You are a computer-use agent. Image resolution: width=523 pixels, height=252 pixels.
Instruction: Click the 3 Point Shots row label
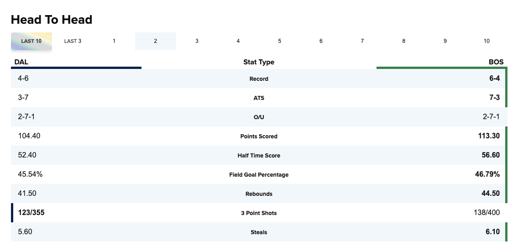pos(259,213)
